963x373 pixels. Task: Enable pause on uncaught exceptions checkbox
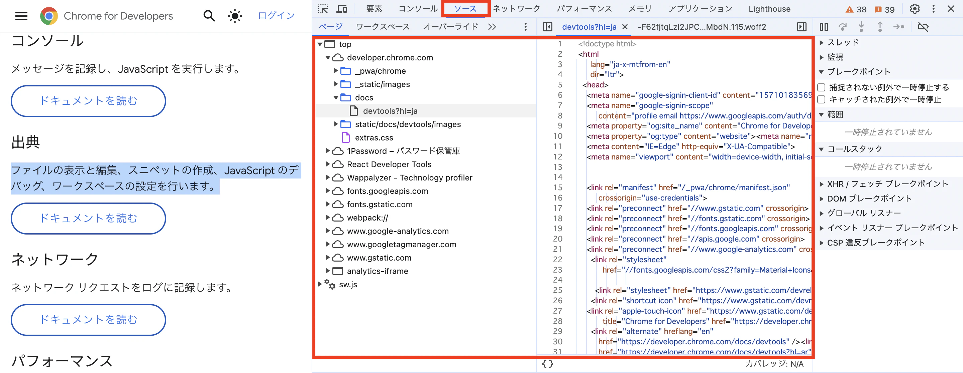(821, 87)
